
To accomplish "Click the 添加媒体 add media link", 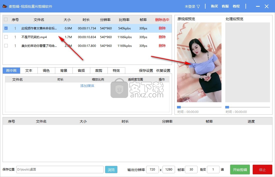I will [x=87, y=86].
